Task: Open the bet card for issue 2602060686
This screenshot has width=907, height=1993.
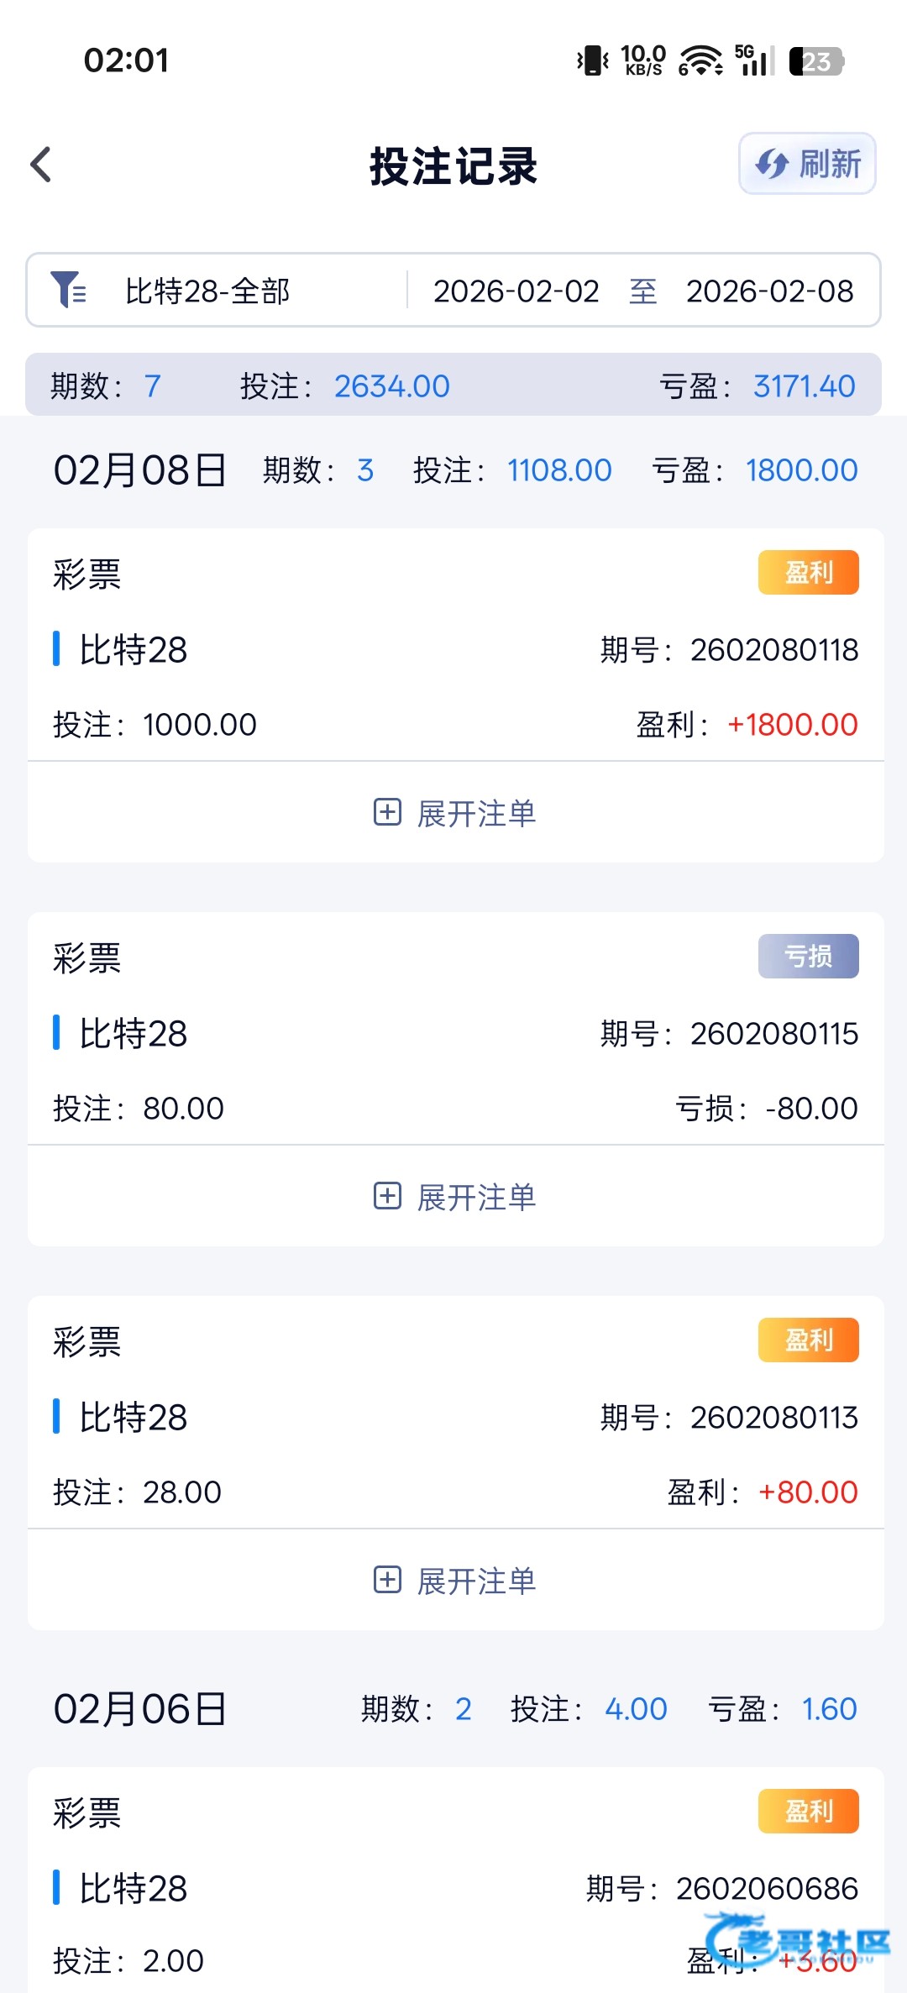Action: [x=455, y=1888]
